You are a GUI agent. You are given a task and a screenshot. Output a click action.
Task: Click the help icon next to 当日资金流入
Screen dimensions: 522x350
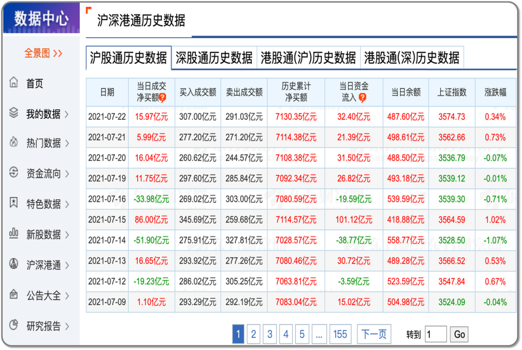[362, 98]
